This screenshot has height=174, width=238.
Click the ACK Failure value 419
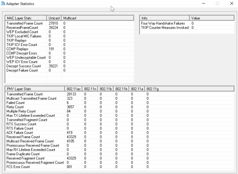coord(70,133)
